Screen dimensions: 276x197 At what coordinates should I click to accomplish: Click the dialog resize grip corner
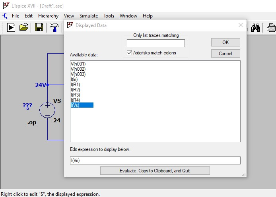[x=244, y=174]
